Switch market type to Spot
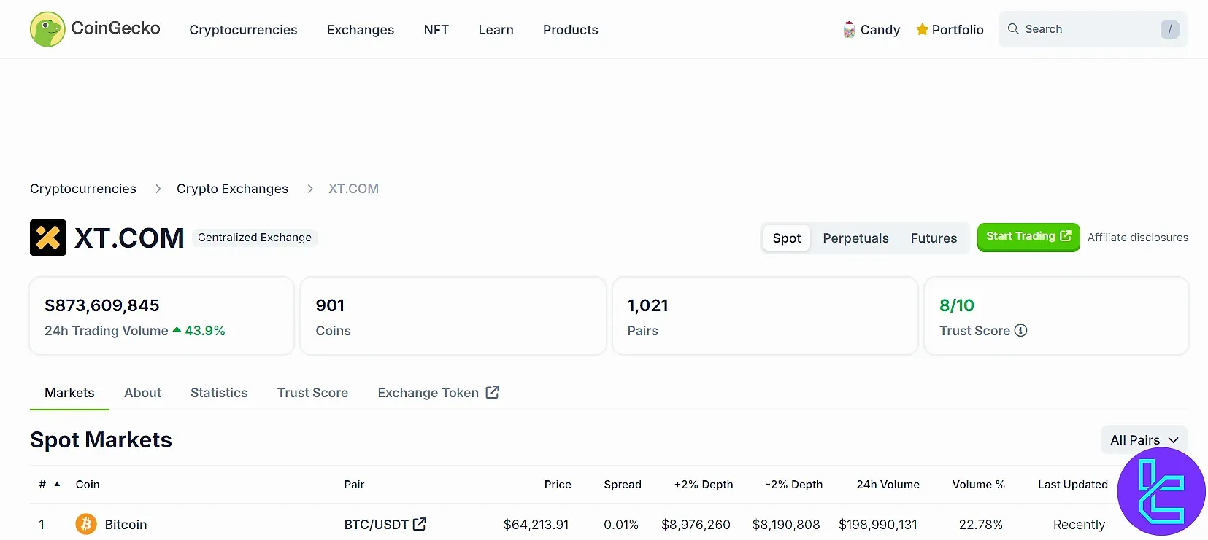 [786, 238]
